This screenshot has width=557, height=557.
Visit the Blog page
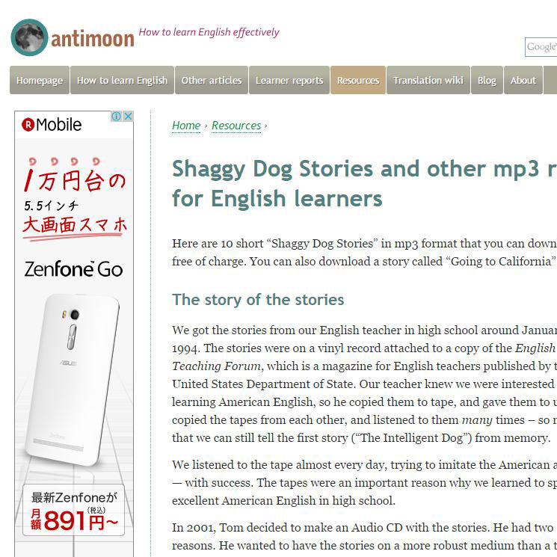(x=487, y=80)
